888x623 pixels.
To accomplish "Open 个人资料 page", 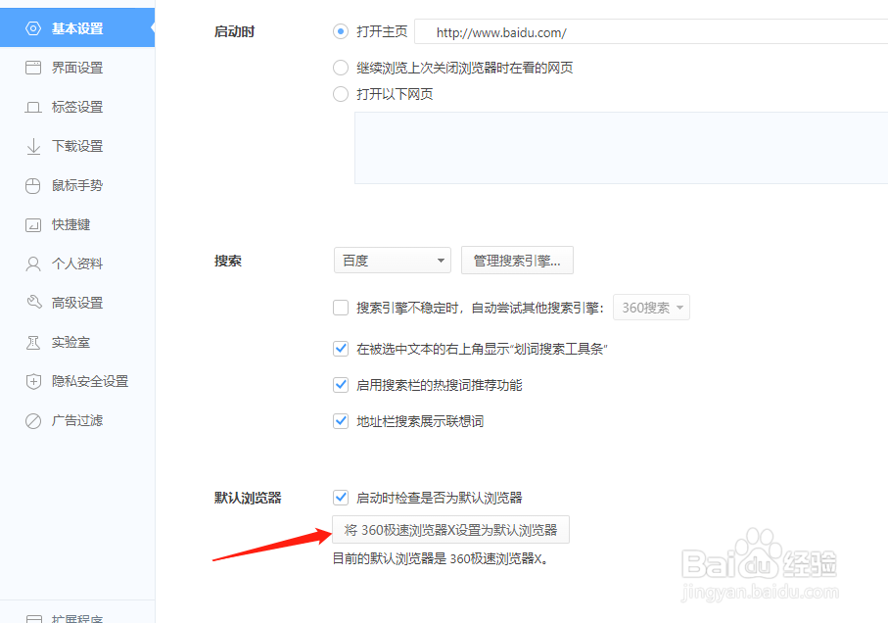I will (77, 264).
